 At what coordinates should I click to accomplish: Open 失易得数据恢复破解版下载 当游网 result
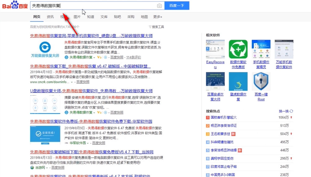(x=92, y=152)
